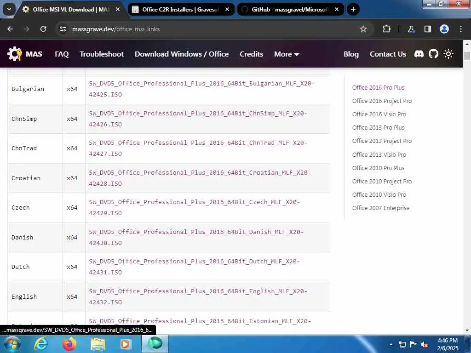Open Chrome Labs flask icon

click(x=411, y=29)
